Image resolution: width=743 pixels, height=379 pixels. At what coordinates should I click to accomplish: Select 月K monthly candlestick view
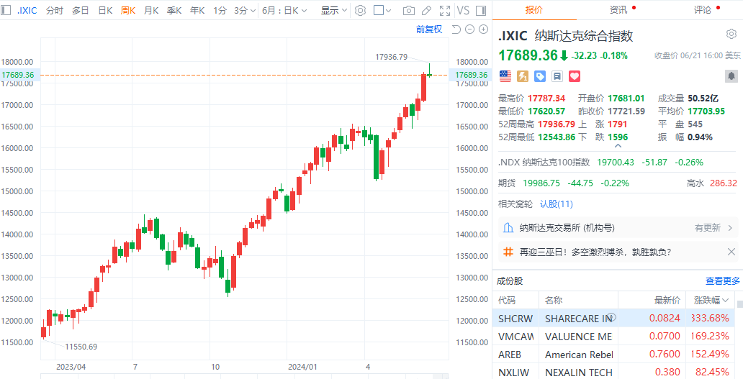pos(151,10)
